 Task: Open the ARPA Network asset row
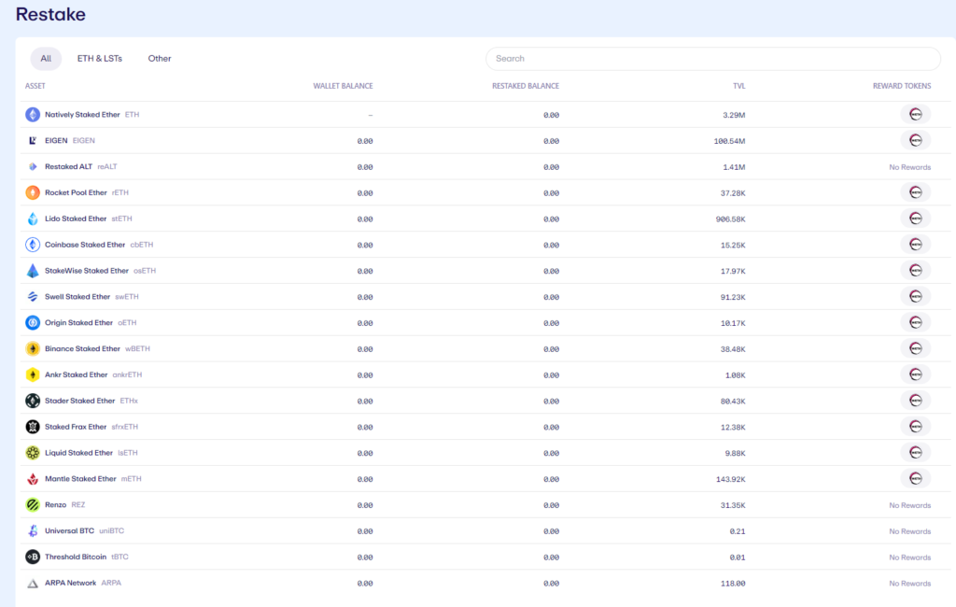485,584
